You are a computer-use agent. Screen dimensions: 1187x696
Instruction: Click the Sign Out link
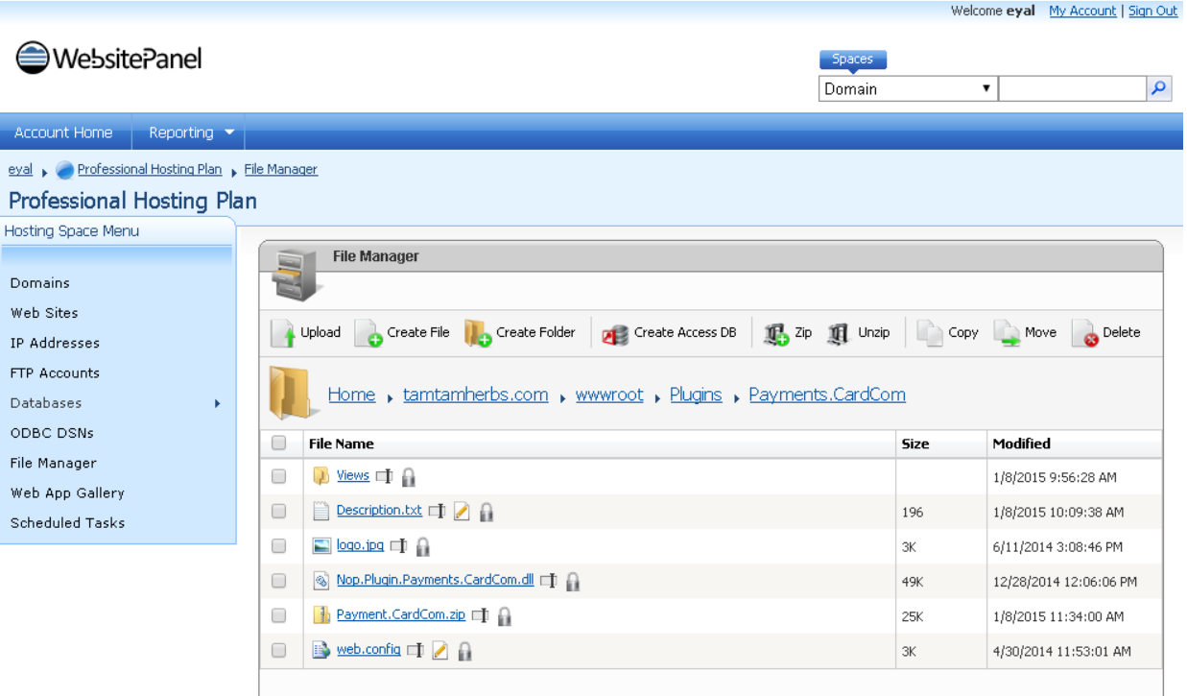pyautogui.click(x=1152, y=11)
